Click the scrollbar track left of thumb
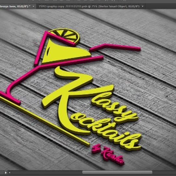Image resolution: width=176 pixels, height=176 pixels. 46,172
